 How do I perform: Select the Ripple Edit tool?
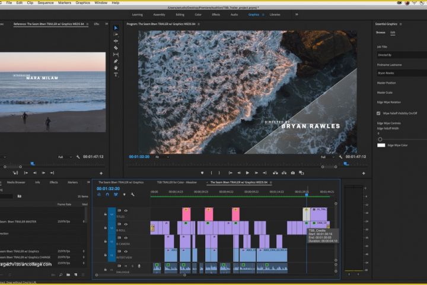[x=116, y=41]
